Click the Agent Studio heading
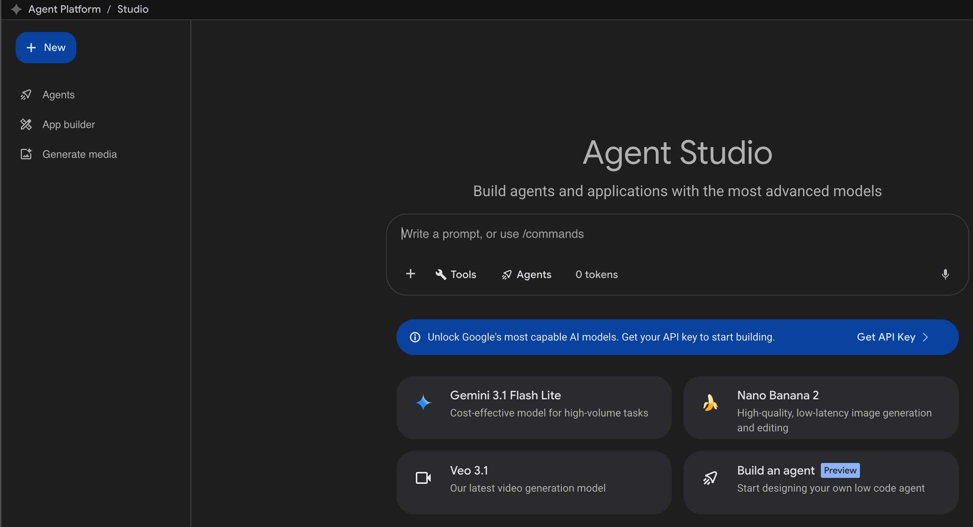This screenshot has width=973, height=527. [x=677, y=153]
